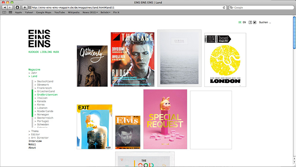Click the toolbar button next to forward arrow
This screenshot has width=296, height=167.
tap(17, 7)
